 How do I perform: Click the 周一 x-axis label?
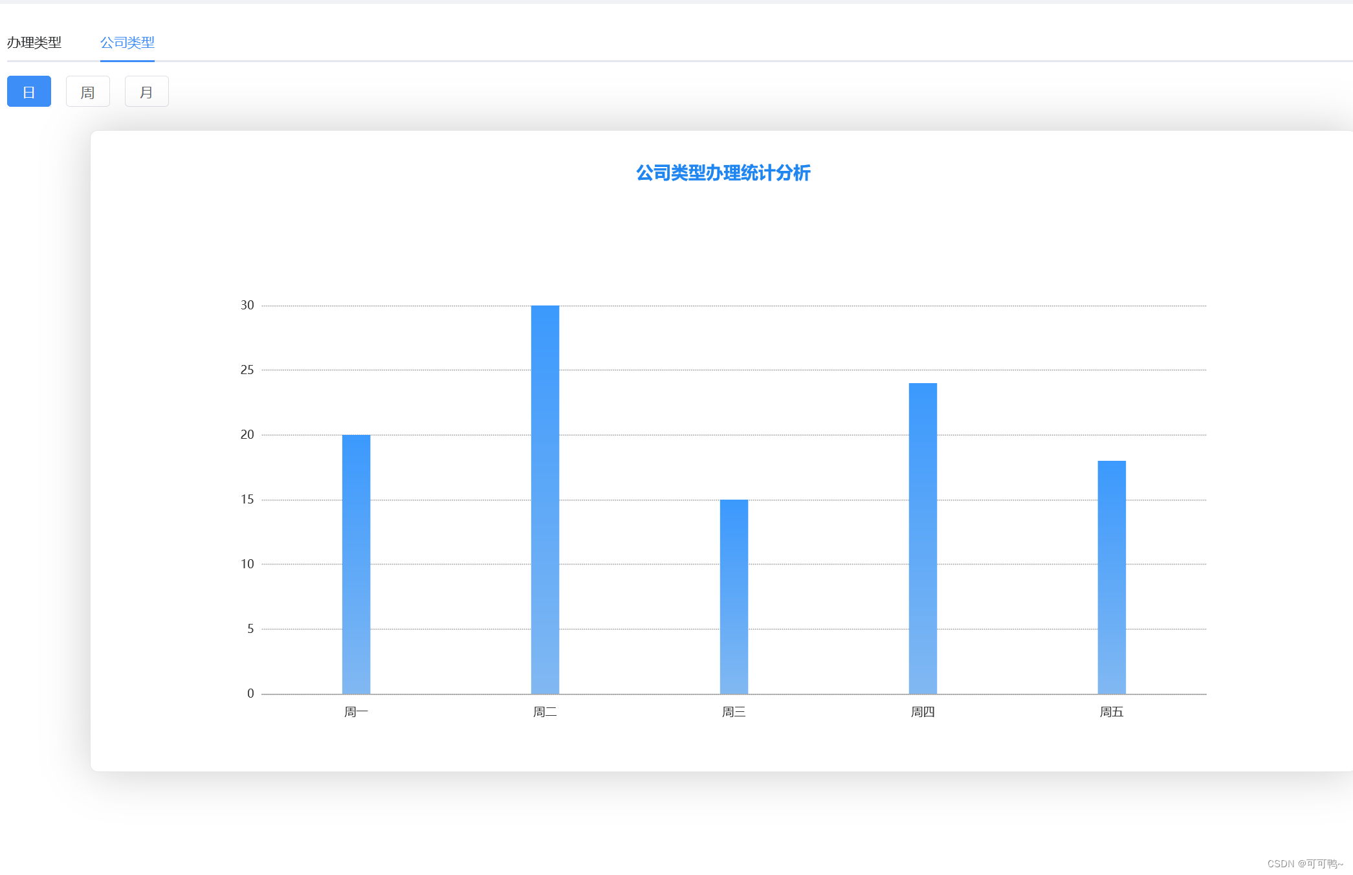tap(356, 712)
